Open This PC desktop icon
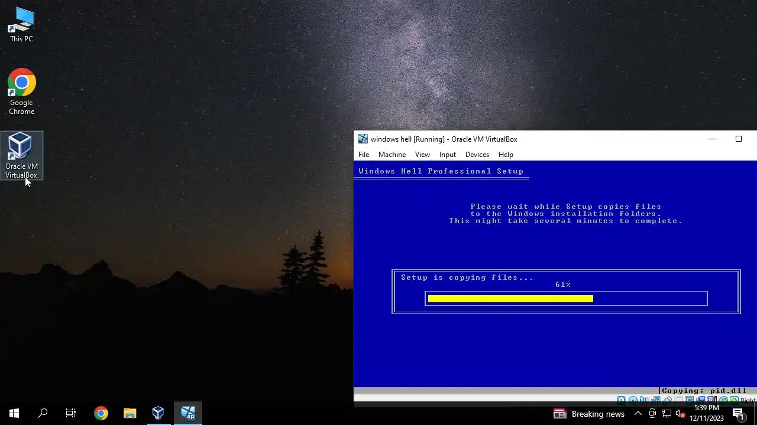This screenshot has width=757, height=425. point(21,25)
